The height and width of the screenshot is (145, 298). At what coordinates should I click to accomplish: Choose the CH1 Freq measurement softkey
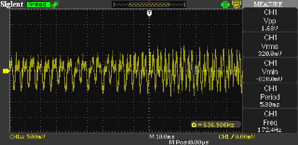[x=270, y=121]
